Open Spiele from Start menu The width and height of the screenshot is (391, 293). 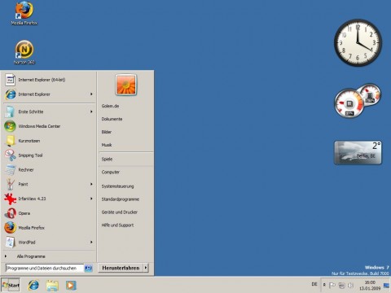(107, 159)
